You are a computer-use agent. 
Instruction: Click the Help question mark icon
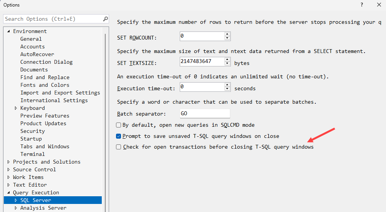(362, 5)
